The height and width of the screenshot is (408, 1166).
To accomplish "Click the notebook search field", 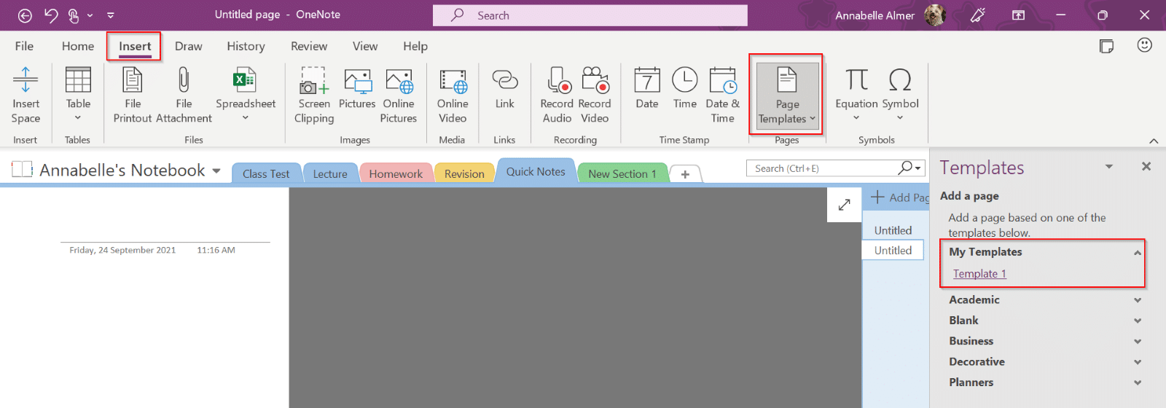I will pos(822,168).
